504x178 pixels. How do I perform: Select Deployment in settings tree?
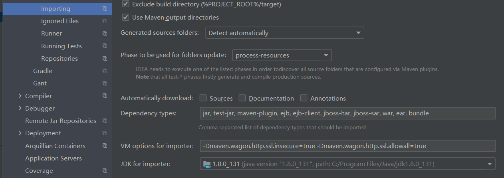[x=43, y=133]
